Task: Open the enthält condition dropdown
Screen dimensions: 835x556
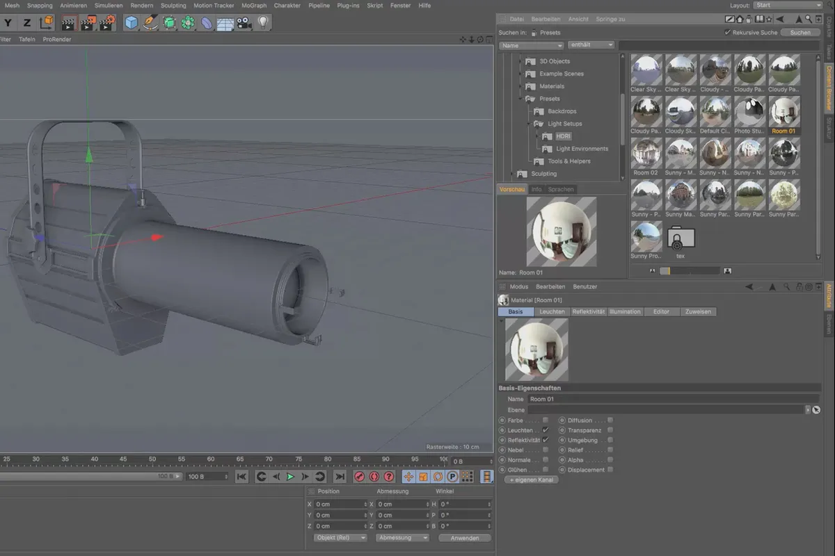Action: click(x=592, y=45)
